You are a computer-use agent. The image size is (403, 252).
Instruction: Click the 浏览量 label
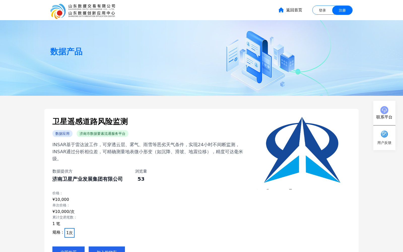tap(141, 171)
